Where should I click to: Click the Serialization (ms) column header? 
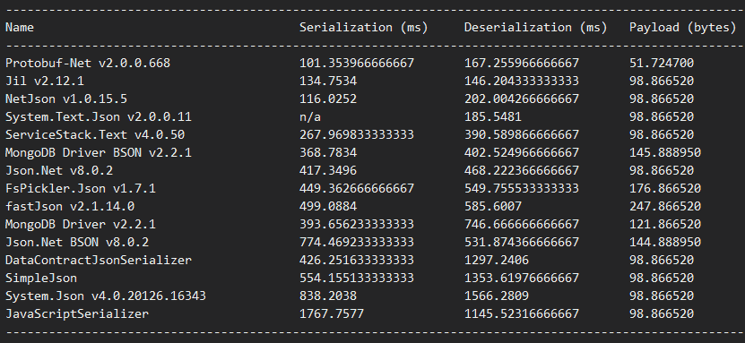tap(363, 28)
